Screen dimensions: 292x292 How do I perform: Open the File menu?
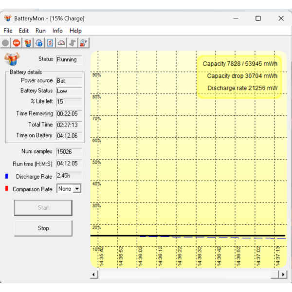(8, 31)
